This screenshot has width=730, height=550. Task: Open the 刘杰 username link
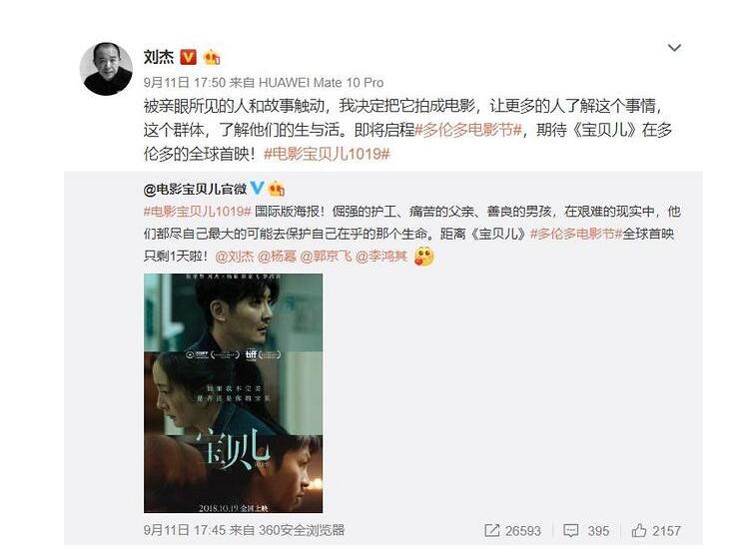[159, 57]
